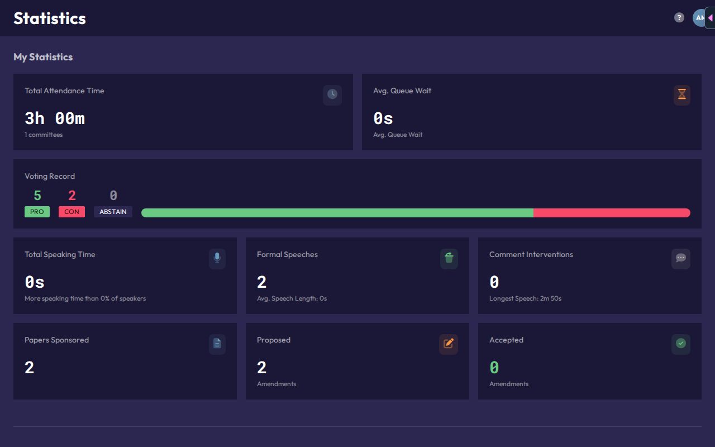The height and width of the screenshot is (447, 715).
Task: Click the Total Speaking Time label
Action: pyautogui.click(x=60, y=254)
